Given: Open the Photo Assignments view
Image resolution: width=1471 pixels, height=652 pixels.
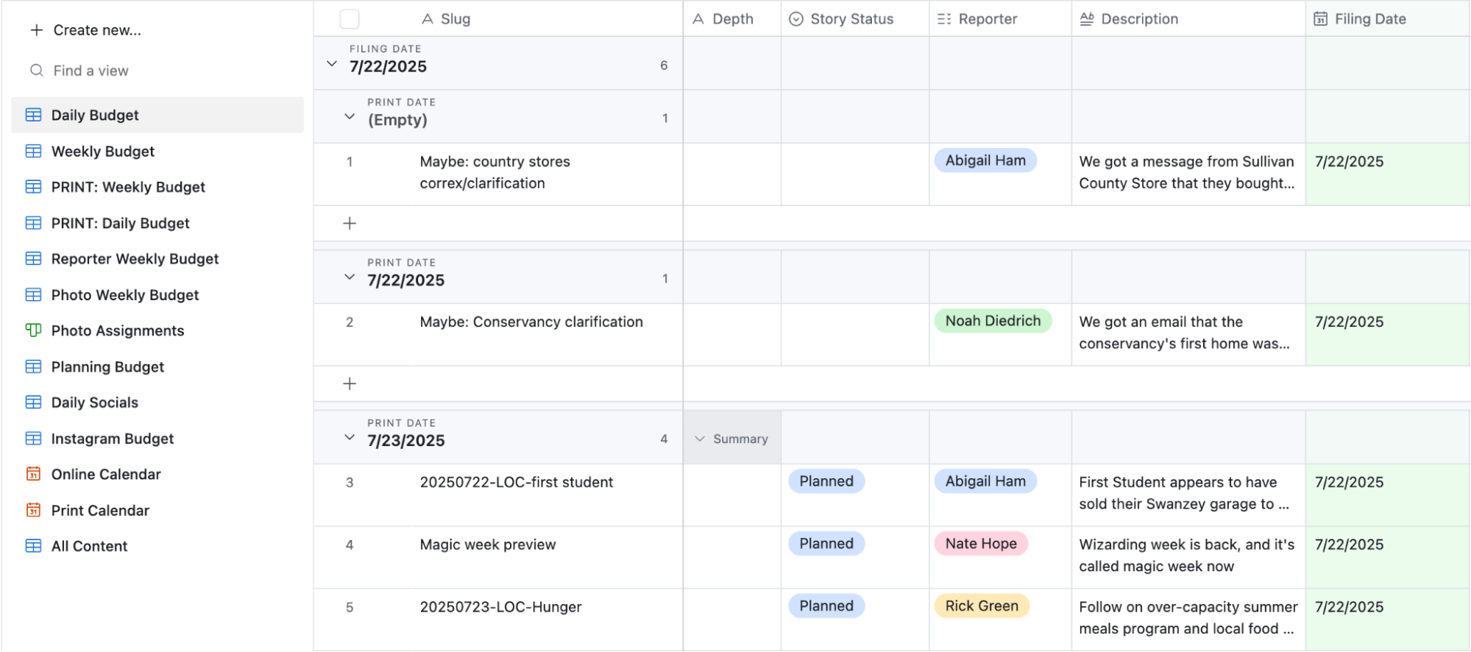Looking at the screenshot, I should [157, 330].
